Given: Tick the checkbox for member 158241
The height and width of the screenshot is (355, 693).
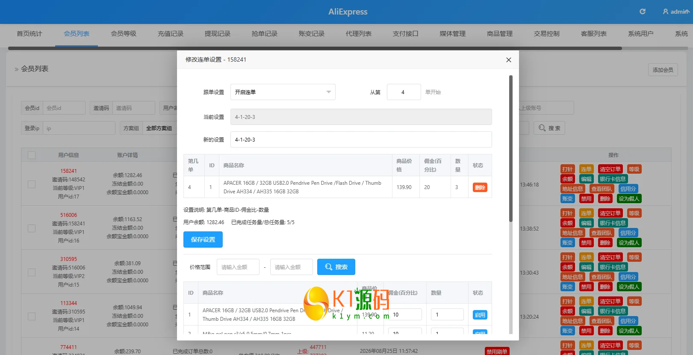Looking at the screenshot, I should pos(32,184).
